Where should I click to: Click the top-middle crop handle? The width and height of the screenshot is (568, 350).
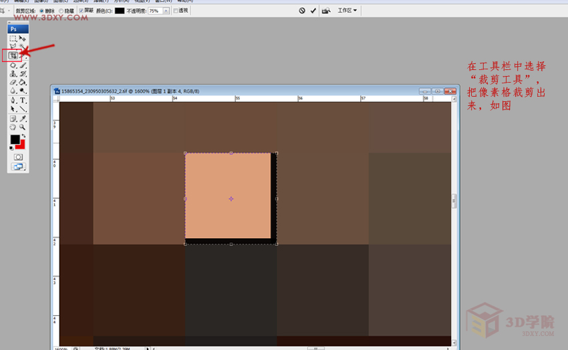231,153
